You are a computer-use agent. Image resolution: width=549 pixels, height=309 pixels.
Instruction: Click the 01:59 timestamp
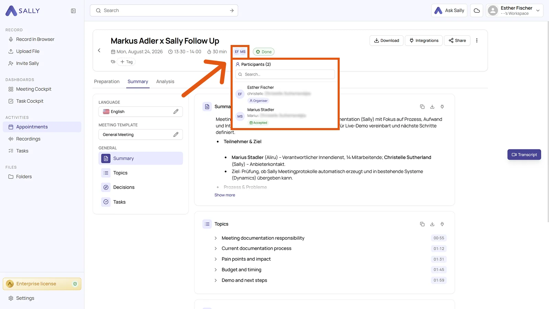439,281
